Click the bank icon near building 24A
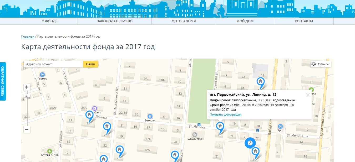This screenshot has width=355, height=162. 95,108
